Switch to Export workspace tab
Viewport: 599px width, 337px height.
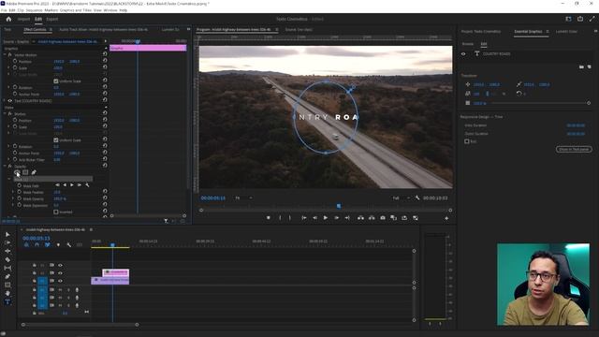pyautogui.click(x=52, y=19)
